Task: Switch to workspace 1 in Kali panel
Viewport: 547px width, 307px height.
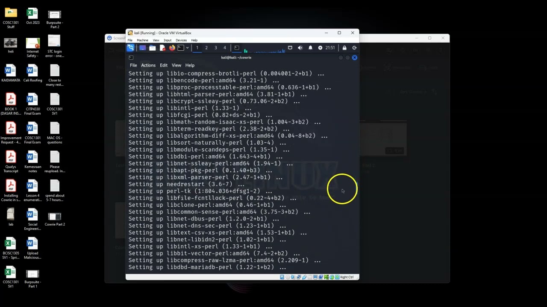Action: pyautogui.click(x=197, y=48)
